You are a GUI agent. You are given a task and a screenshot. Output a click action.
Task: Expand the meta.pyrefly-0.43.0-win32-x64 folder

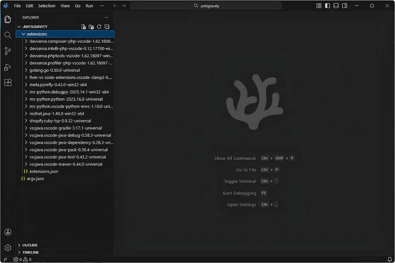(x=65, y=85)
